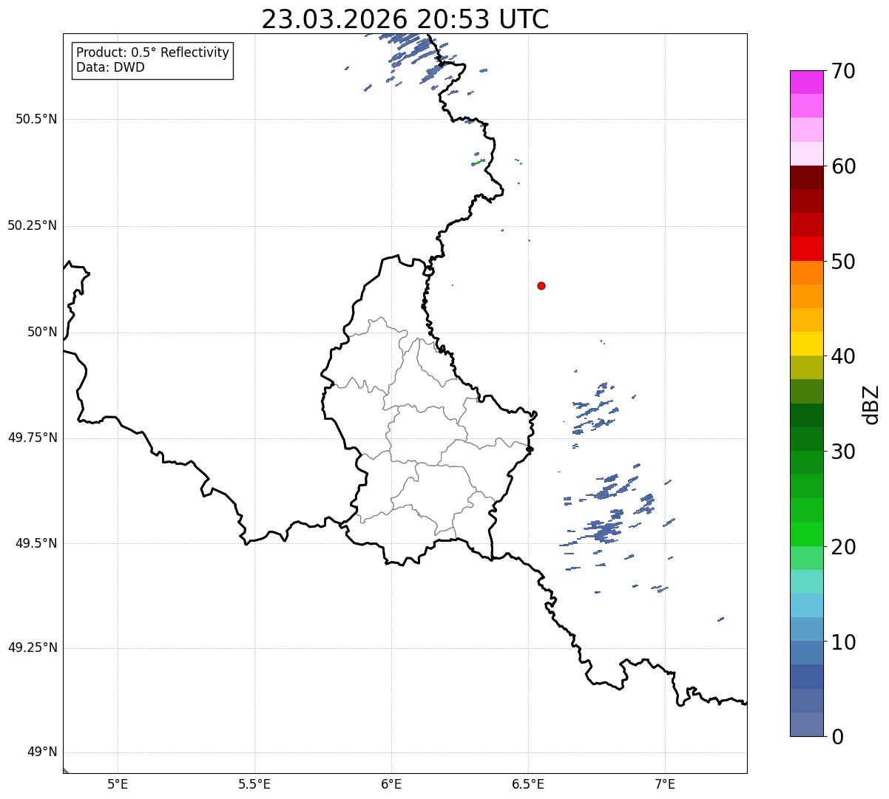Click the 50°N latitude label
The width and height of the screenshot is (889, 799).
42,332
